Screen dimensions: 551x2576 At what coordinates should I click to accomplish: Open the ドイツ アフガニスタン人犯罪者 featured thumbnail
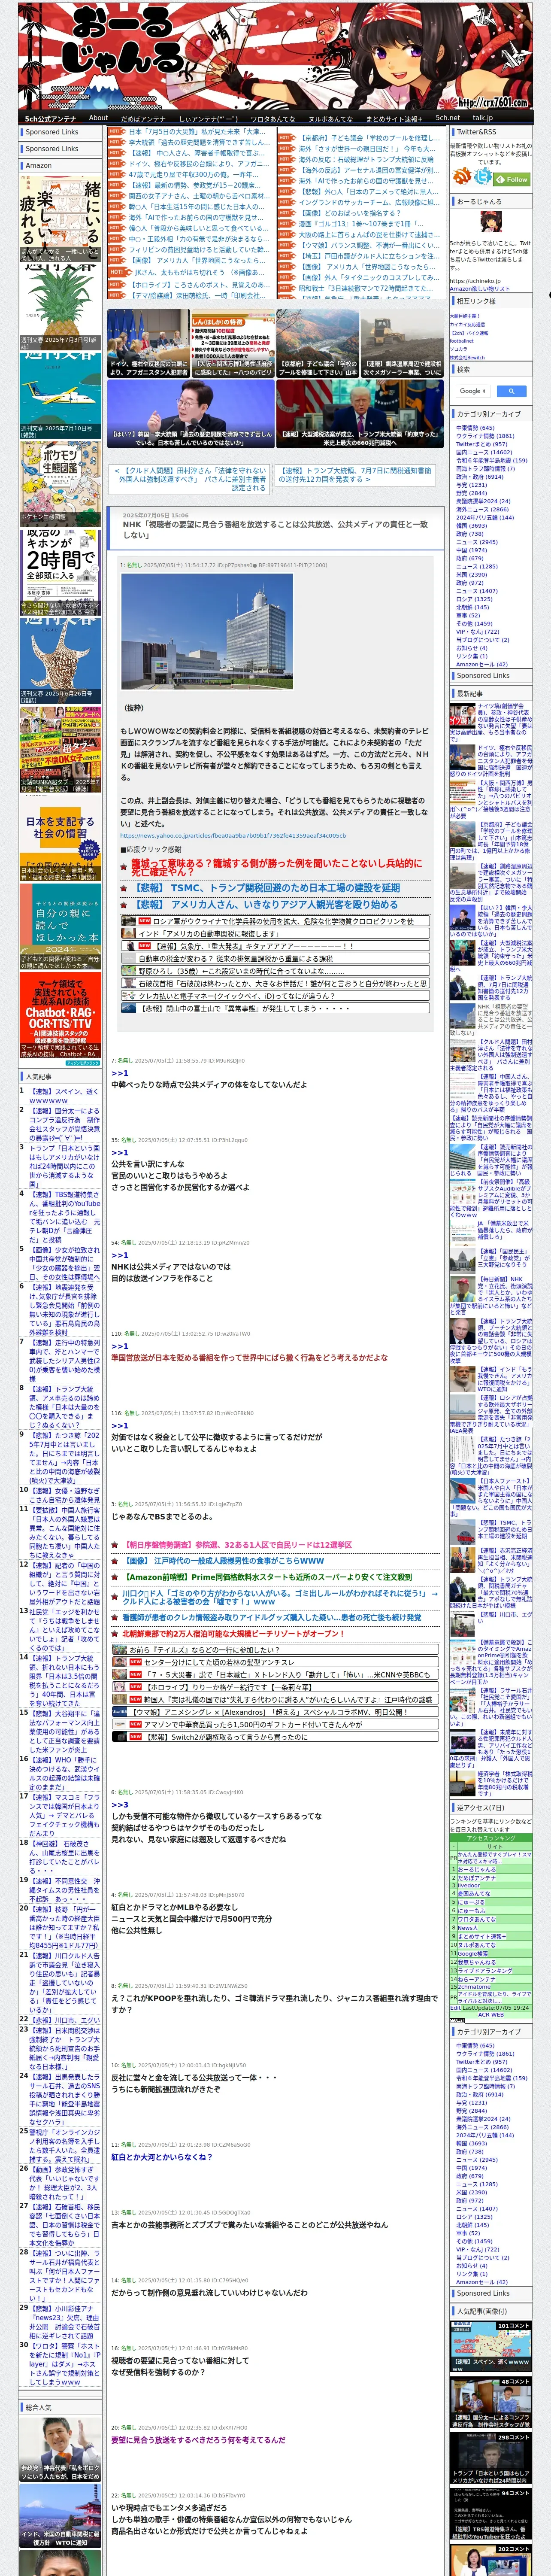[x=148, y=344]
